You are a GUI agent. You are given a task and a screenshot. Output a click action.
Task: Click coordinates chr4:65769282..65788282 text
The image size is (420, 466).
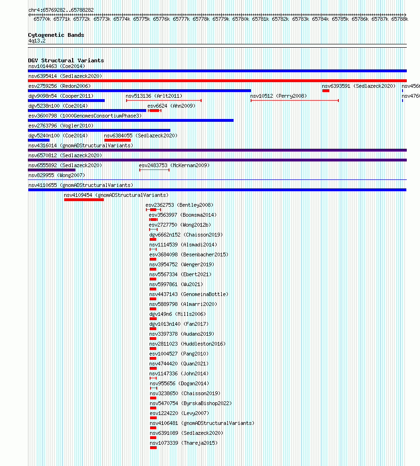(61, 10)
